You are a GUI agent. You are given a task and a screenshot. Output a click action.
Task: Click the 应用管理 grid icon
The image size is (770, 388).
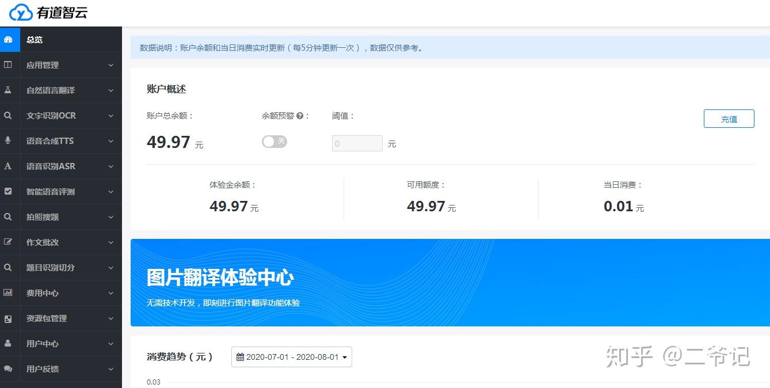coord(8,65)
